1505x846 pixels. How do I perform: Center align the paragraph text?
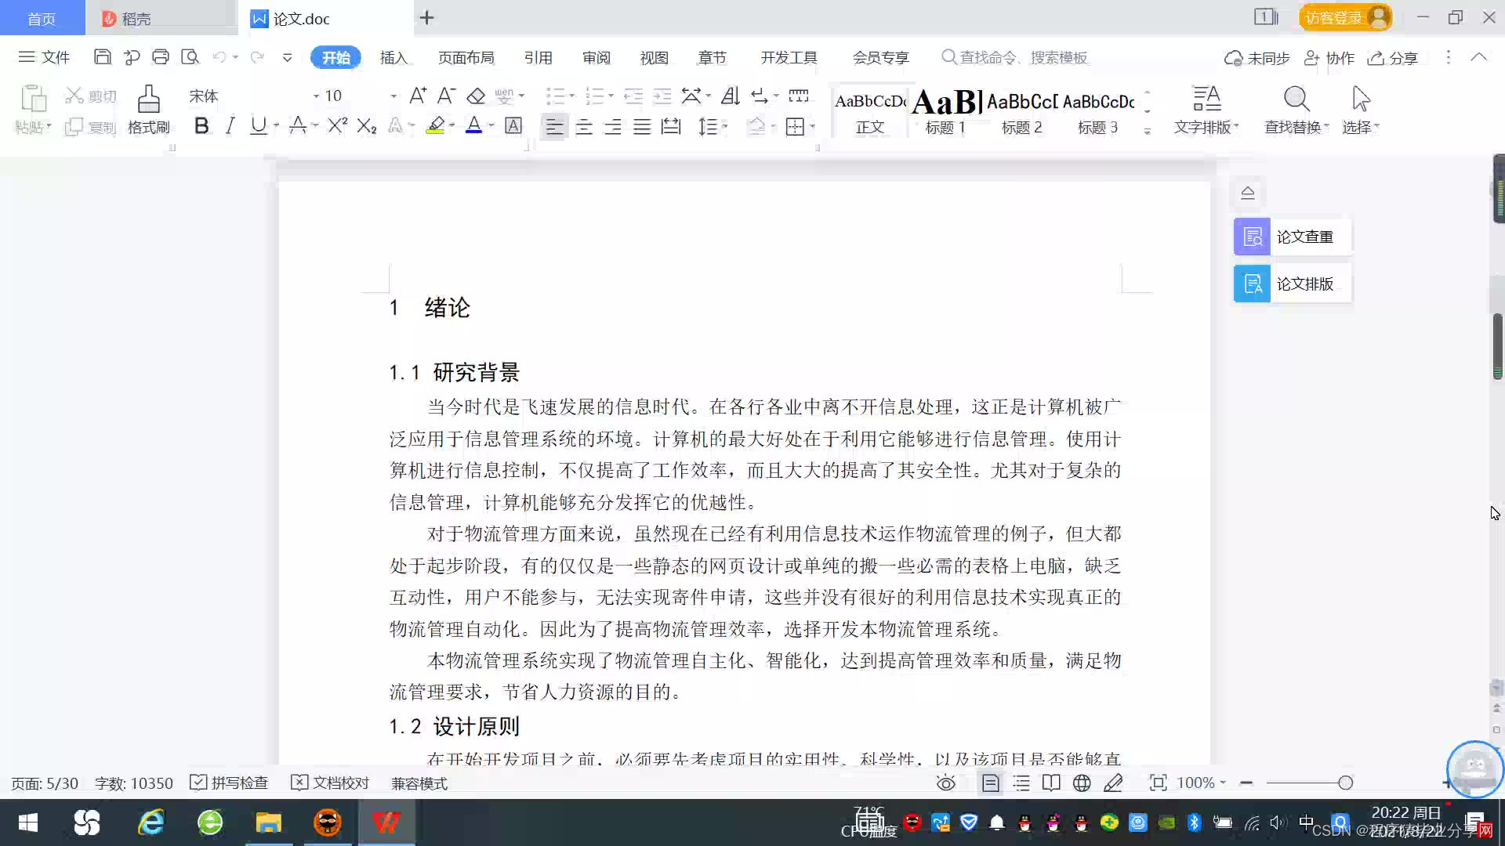point(584,127)
